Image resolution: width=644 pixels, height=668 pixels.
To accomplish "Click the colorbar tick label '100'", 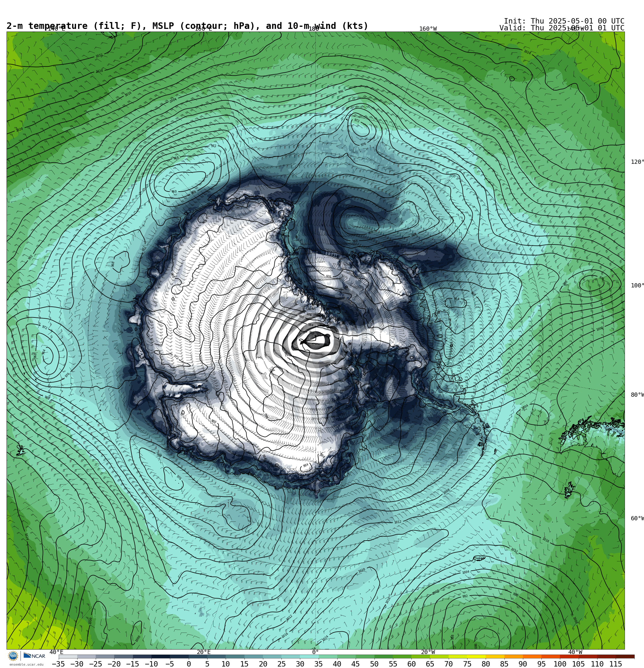I will 560,664.
